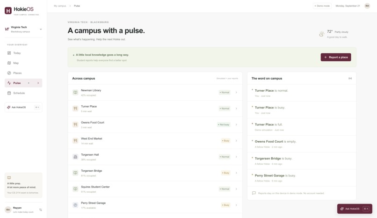Toggle the Demo mode badge
The height and width of the screenshot is (218, 377).
pos(322,6)
